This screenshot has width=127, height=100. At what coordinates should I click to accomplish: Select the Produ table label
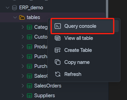41,47
